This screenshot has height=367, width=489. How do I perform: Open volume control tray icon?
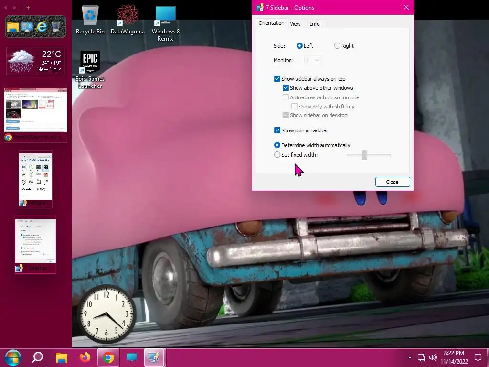coord(433,357)
